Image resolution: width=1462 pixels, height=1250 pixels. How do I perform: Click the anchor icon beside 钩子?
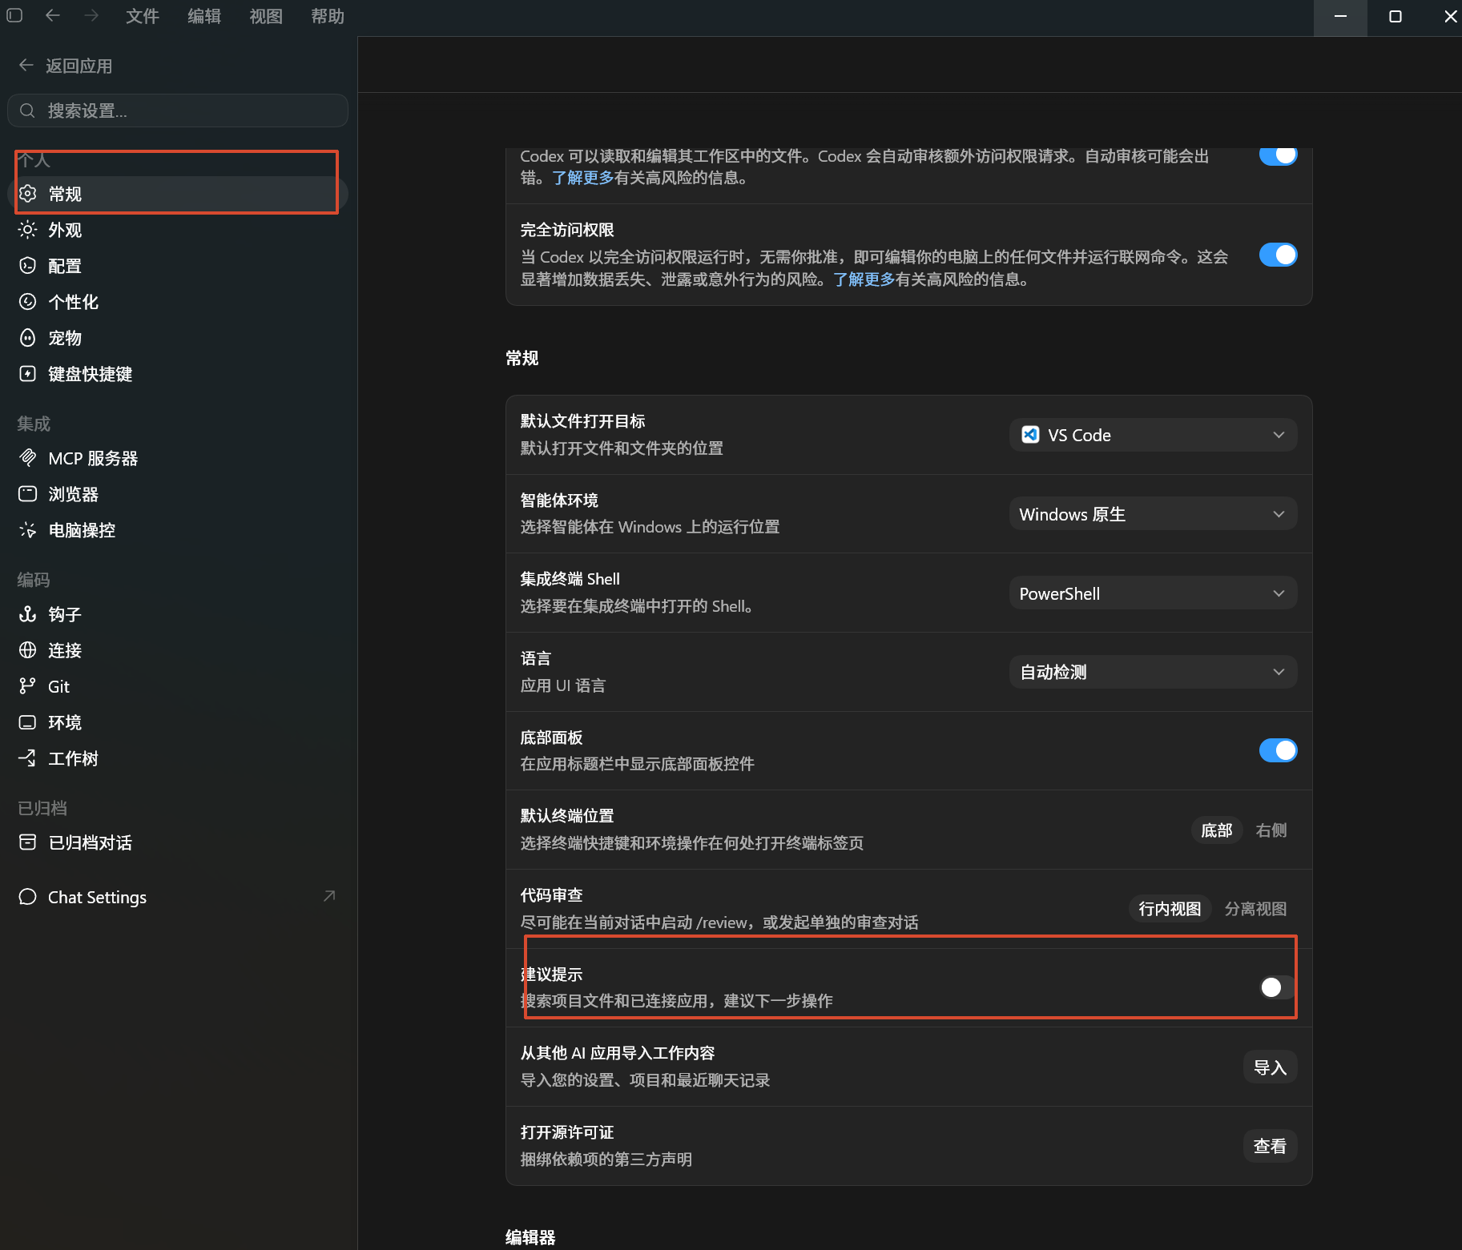(27, 614)
